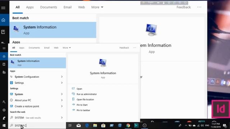Click the People icon in the tray
The height and width of the screenshot is (129, 230).
coord(180,125)
